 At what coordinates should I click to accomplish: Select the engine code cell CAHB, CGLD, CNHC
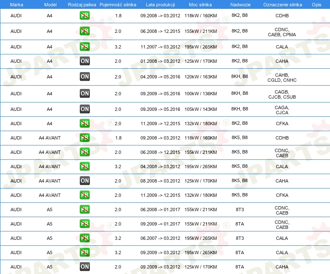click(282, 78)
